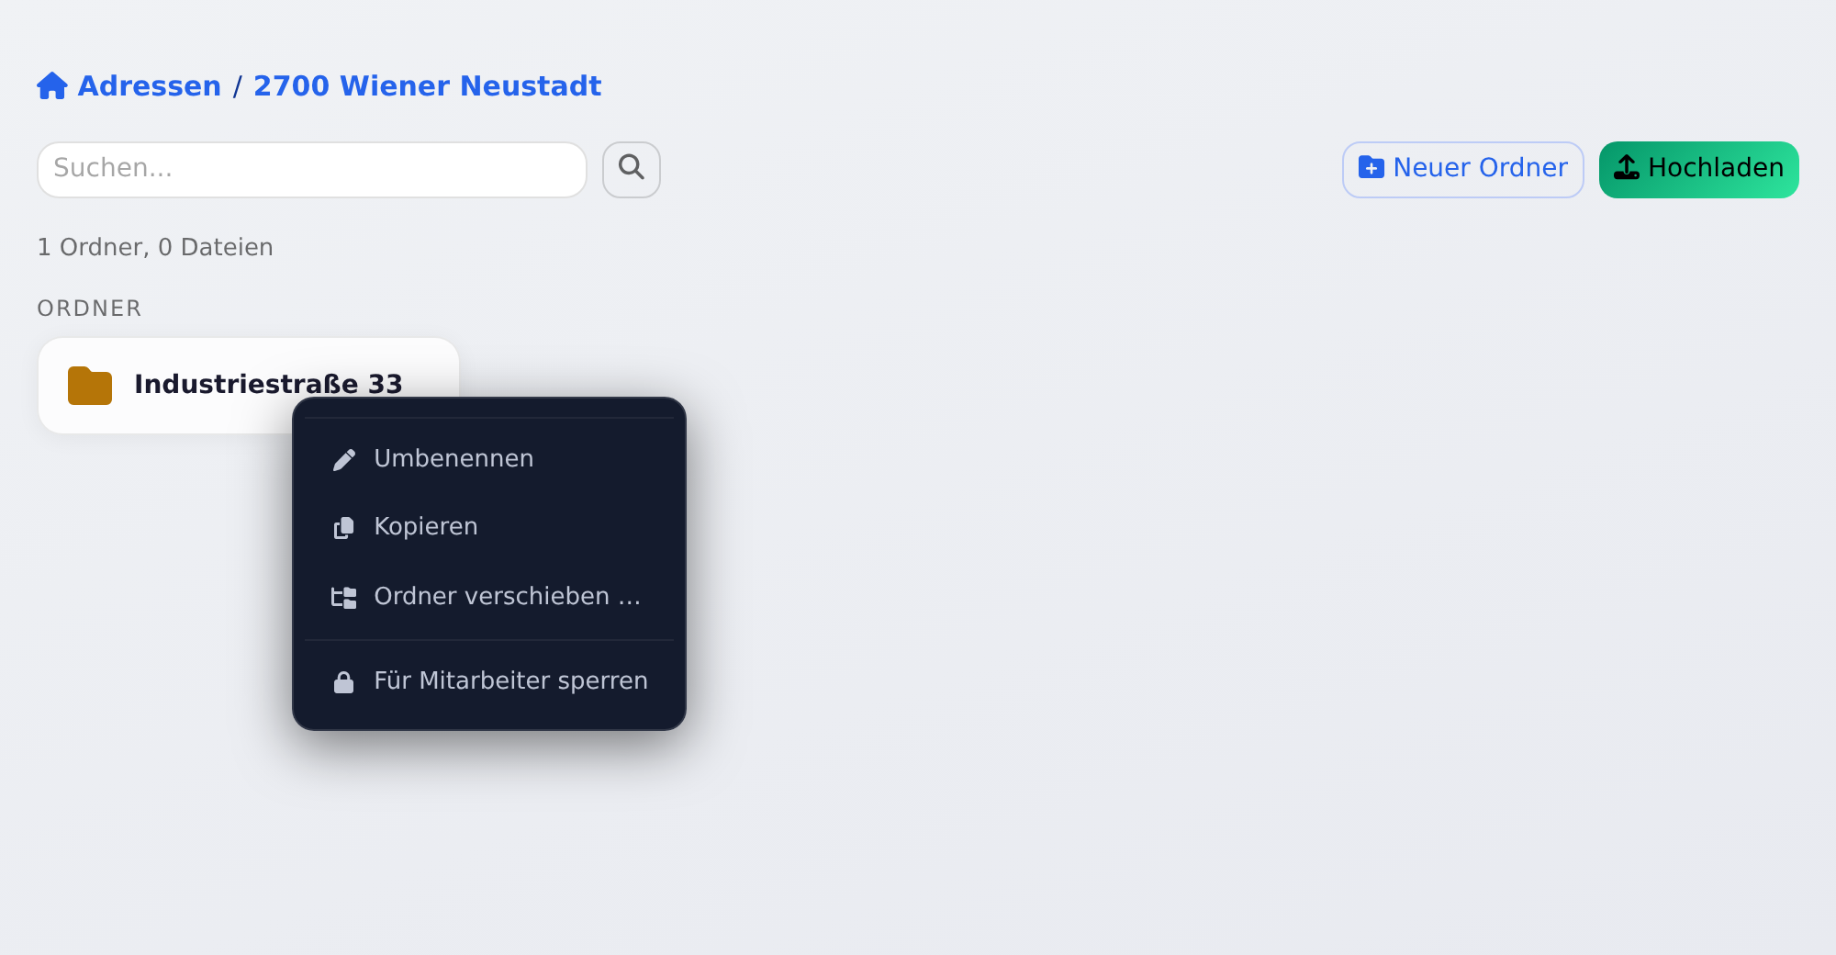The image size is (1836, 955).
Task: Select Kopieren in the context menu
Action: pos(489,527)
